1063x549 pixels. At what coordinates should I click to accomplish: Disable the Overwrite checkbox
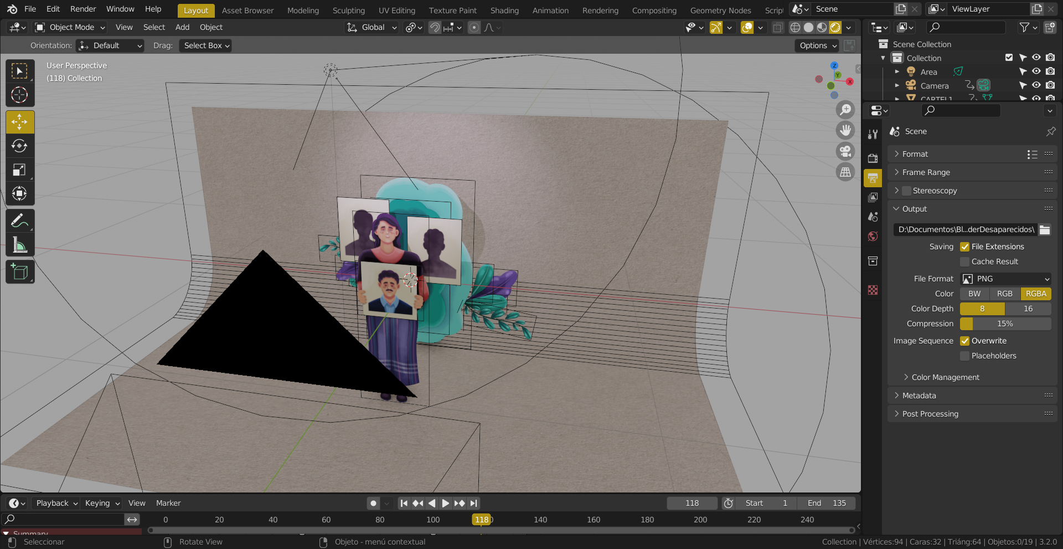965,341
